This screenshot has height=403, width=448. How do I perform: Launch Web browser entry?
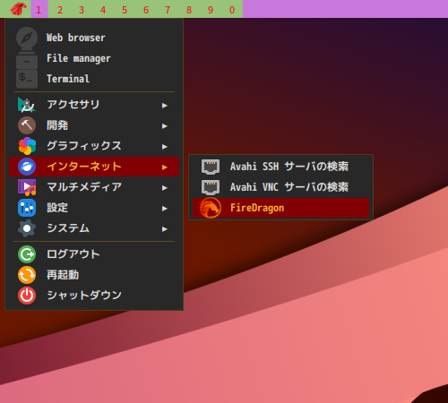(x=94, y=38)
